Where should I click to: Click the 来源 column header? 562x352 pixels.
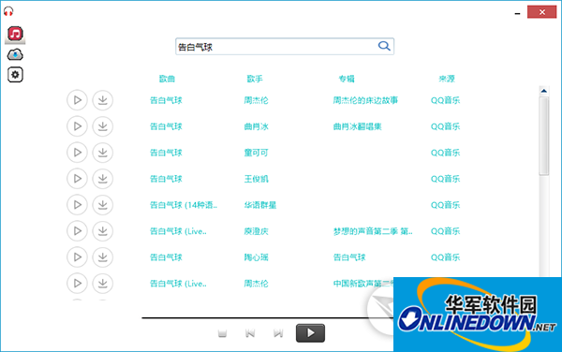447,79
